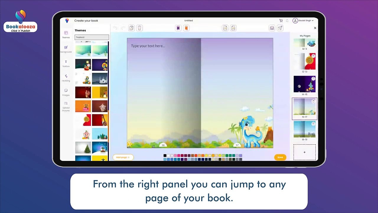Delete pages 18-19 using its trash icon

[313, 124]
